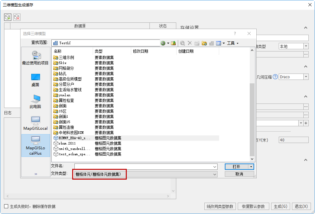The image size is (315, 214).
Task: Expand the 文件类型 dropdown
Action: pos(215,174)
